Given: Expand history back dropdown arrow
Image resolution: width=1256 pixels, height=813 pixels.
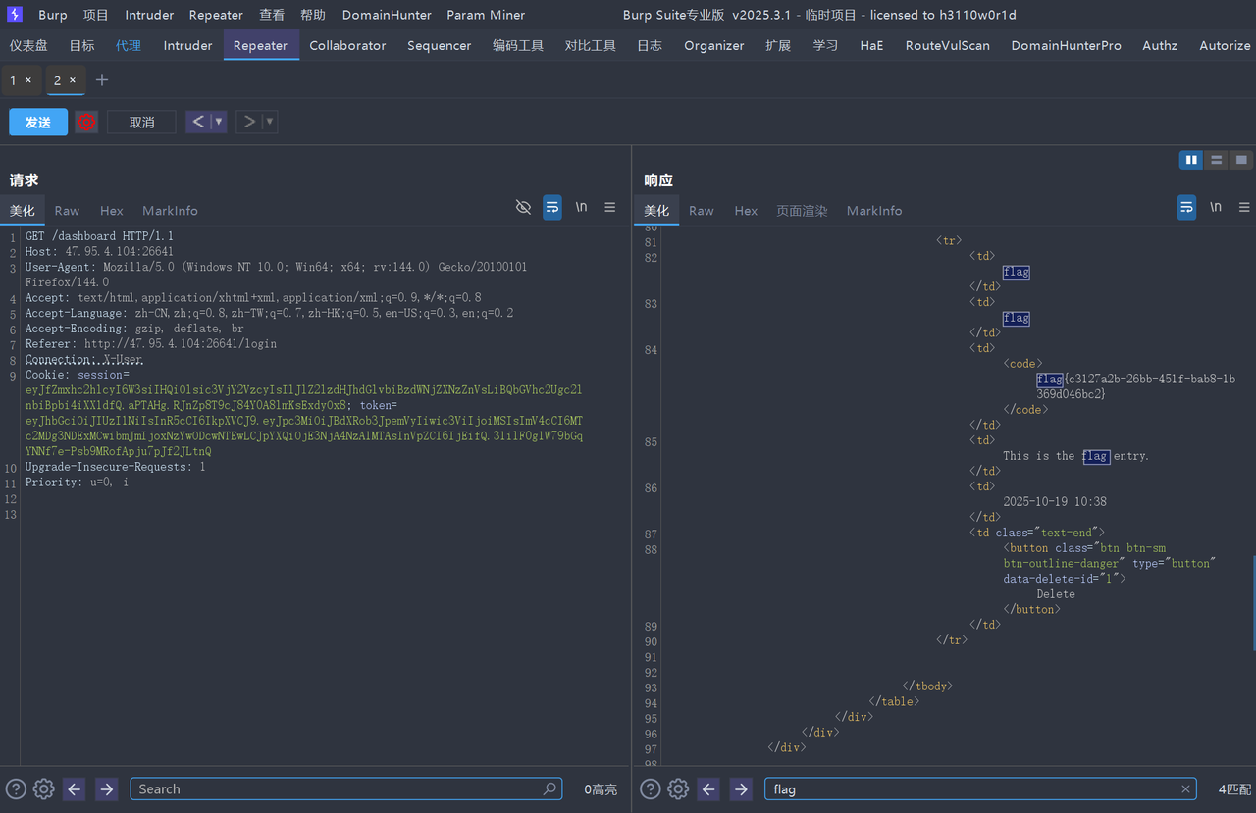Looking at the screenshot, I should pyautogui.click(x=219, y=122).
